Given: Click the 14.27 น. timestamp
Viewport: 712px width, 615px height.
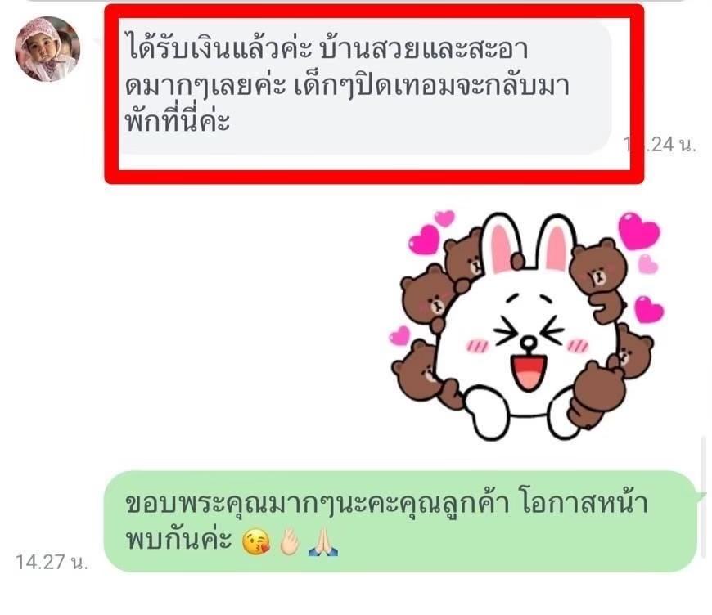Looking at the screenshot, I should (x=52, y=562).
